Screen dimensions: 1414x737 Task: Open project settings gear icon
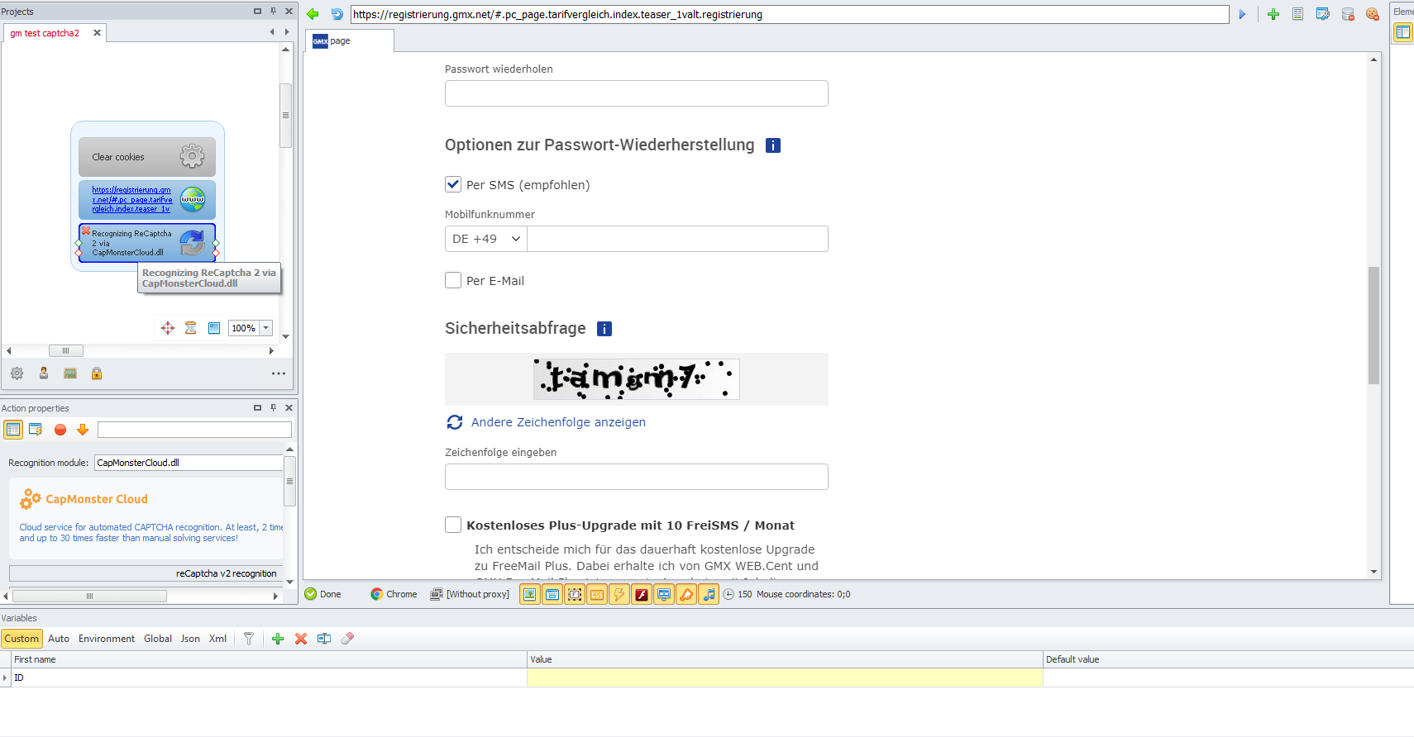[17, 373]
